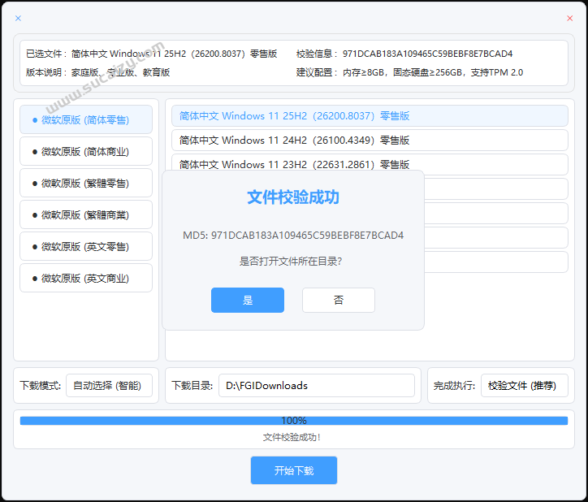The width and height of the screenshot is (588, 502).
Task: Select 微软原版 (简体商业) category
Action: point(86,151)
